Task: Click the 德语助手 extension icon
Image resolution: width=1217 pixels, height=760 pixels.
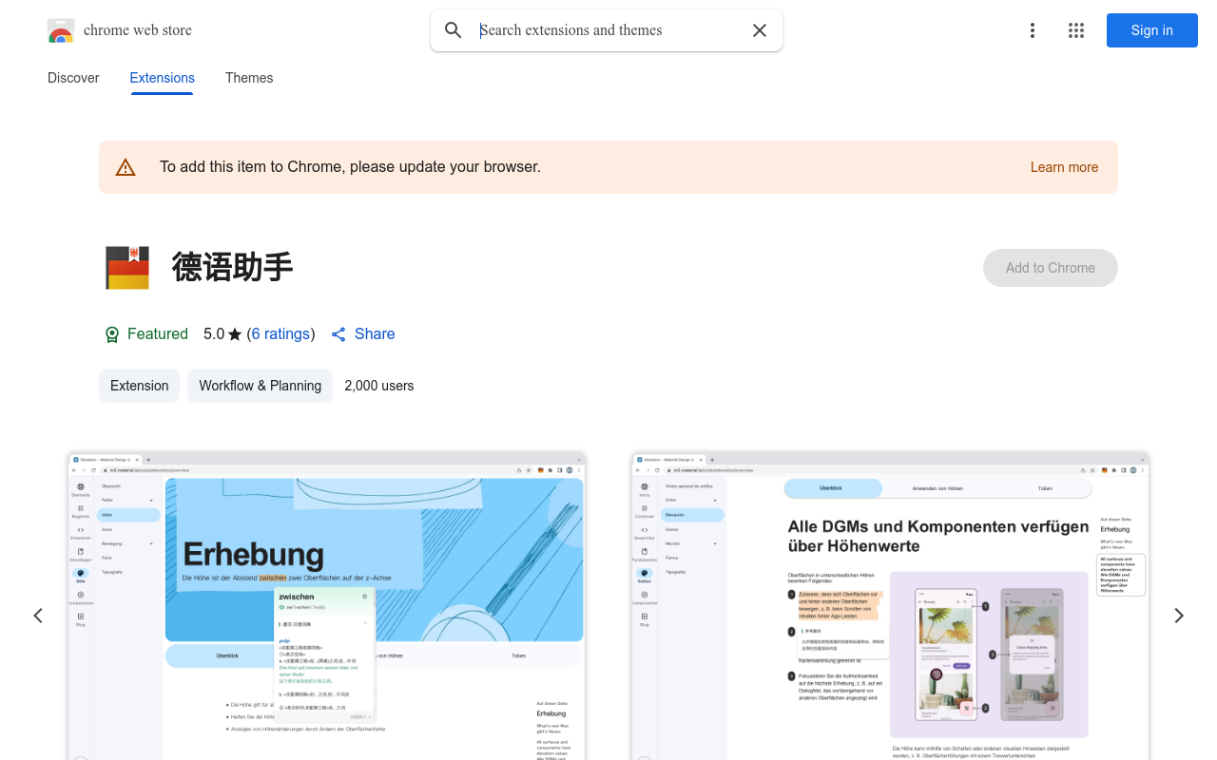Action: pos(127,268)
